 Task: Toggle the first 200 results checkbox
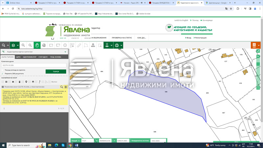3,74
